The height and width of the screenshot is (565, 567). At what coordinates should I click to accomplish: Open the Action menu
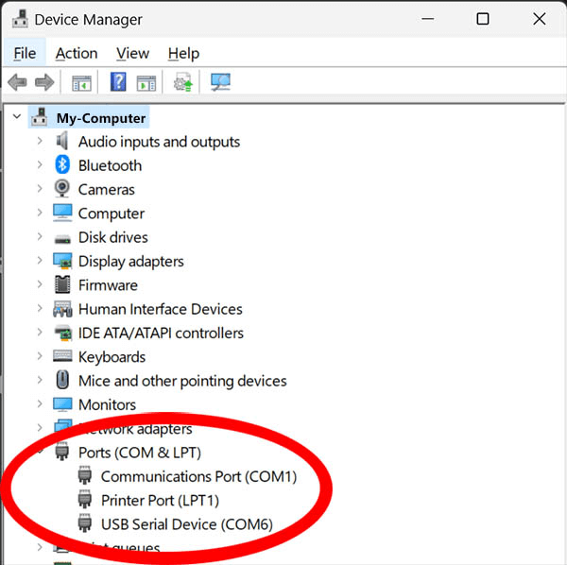pyautogui.click(x=77, y=54)
